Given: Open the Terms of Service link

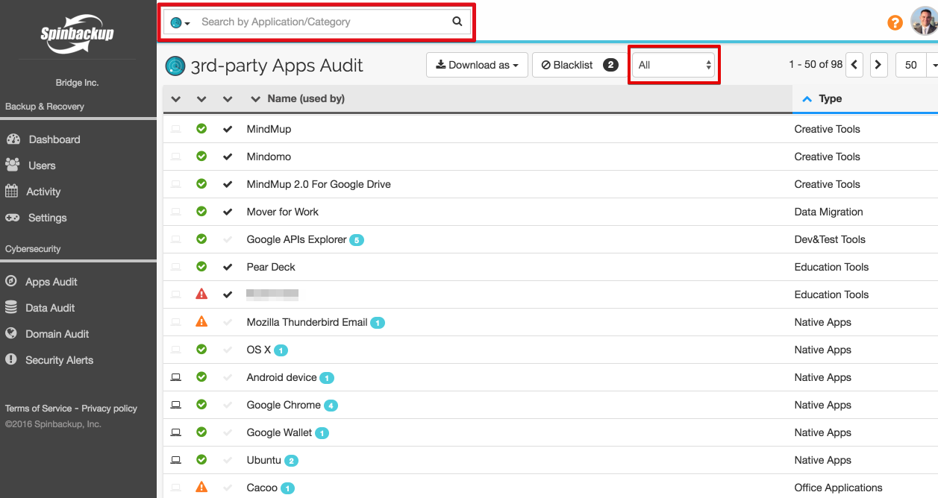Looking at the screenshot, I should [39, 409].
